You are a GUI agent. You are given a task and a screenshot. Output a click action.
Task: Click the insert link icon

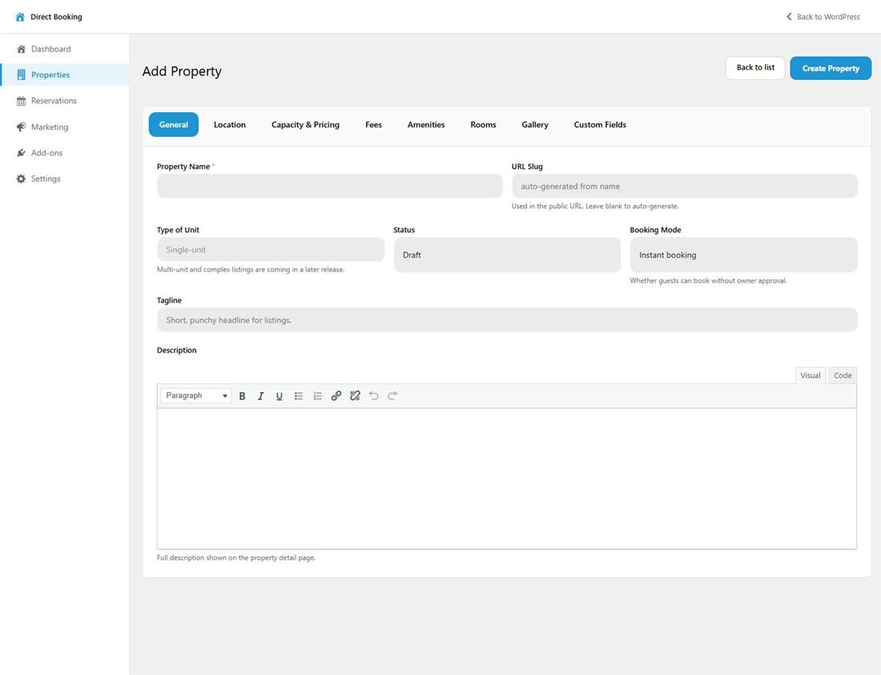pyautogui.click(x=336, y=396)
